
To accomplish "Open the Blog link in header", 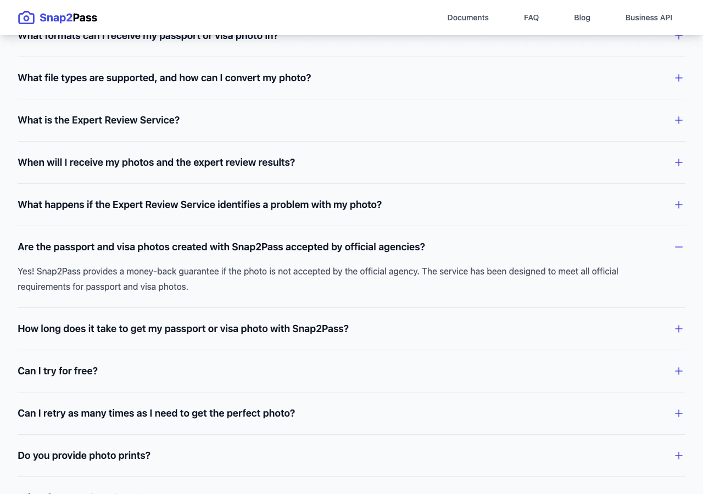I will point(582,18).
